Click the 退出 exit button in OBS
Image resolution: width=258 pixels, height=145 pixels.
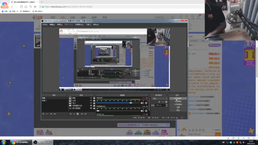pos(178,110)
